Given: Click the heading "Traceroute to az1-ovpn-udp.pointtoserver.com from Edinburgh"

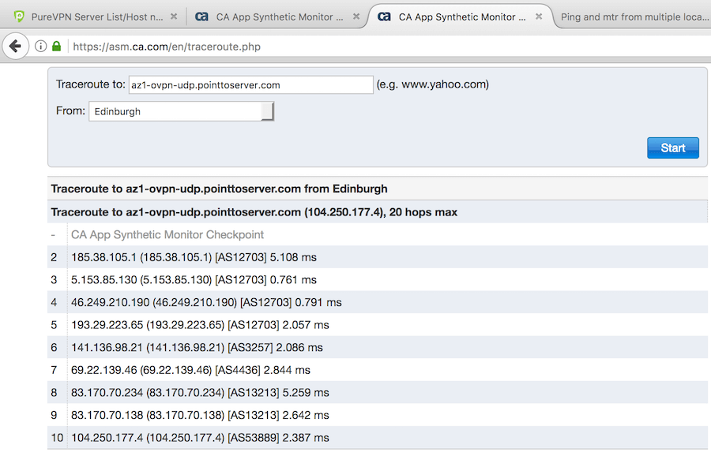Looking at the screenshot, I should tap(219, 189).
